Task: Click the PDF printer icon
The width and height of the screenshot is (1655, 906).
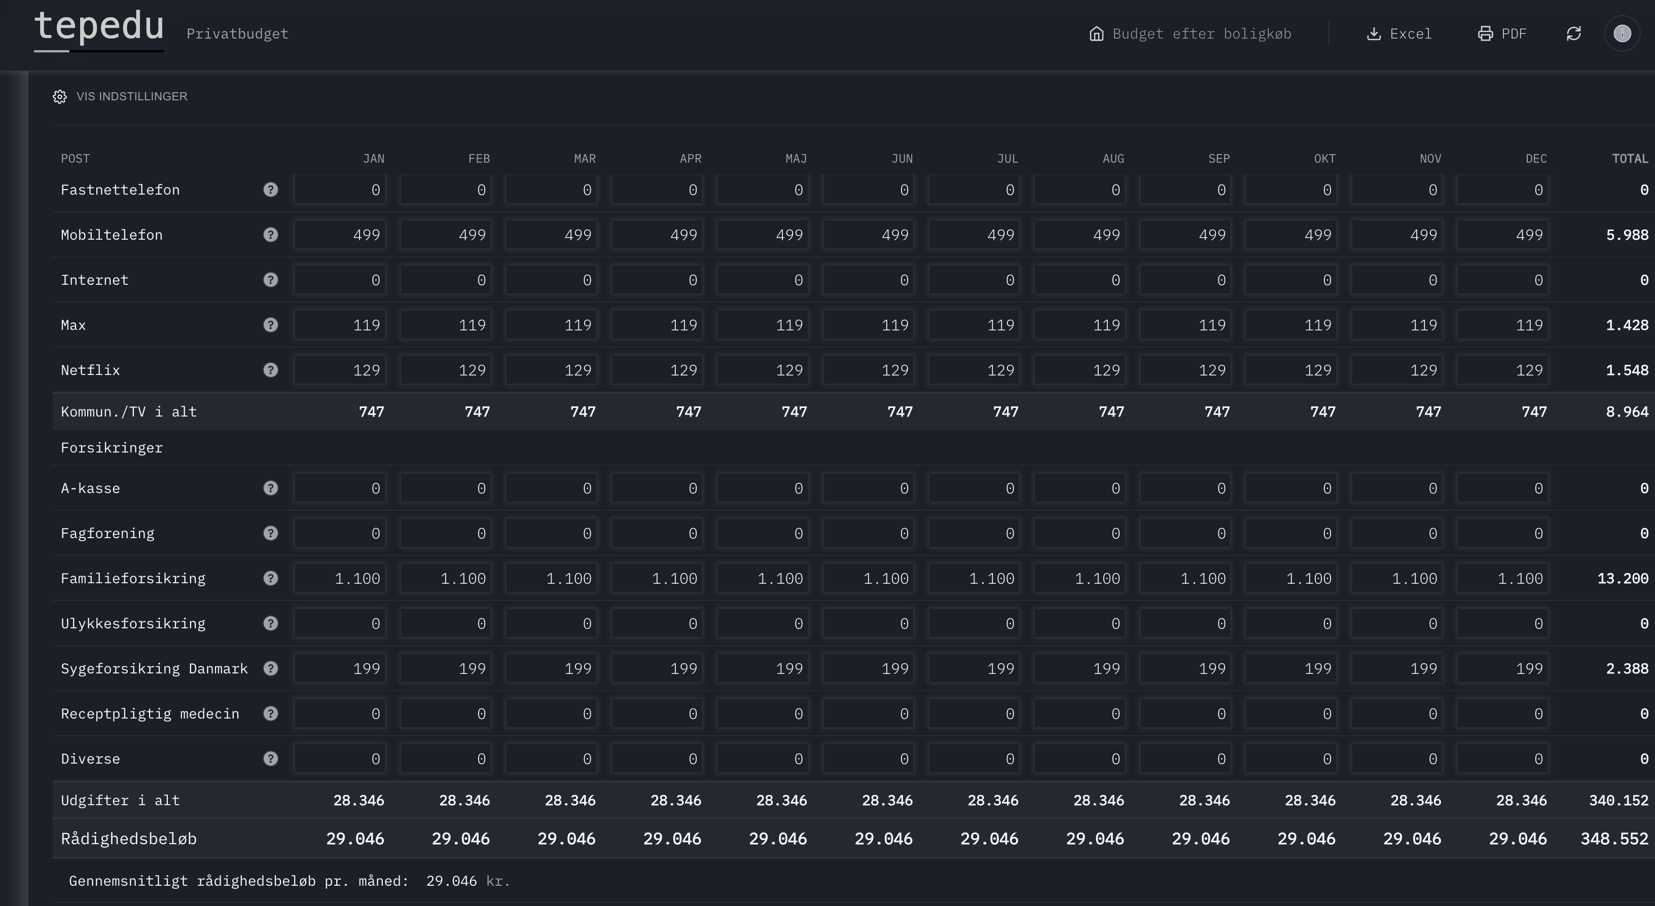Action: tap(1485, 33)
